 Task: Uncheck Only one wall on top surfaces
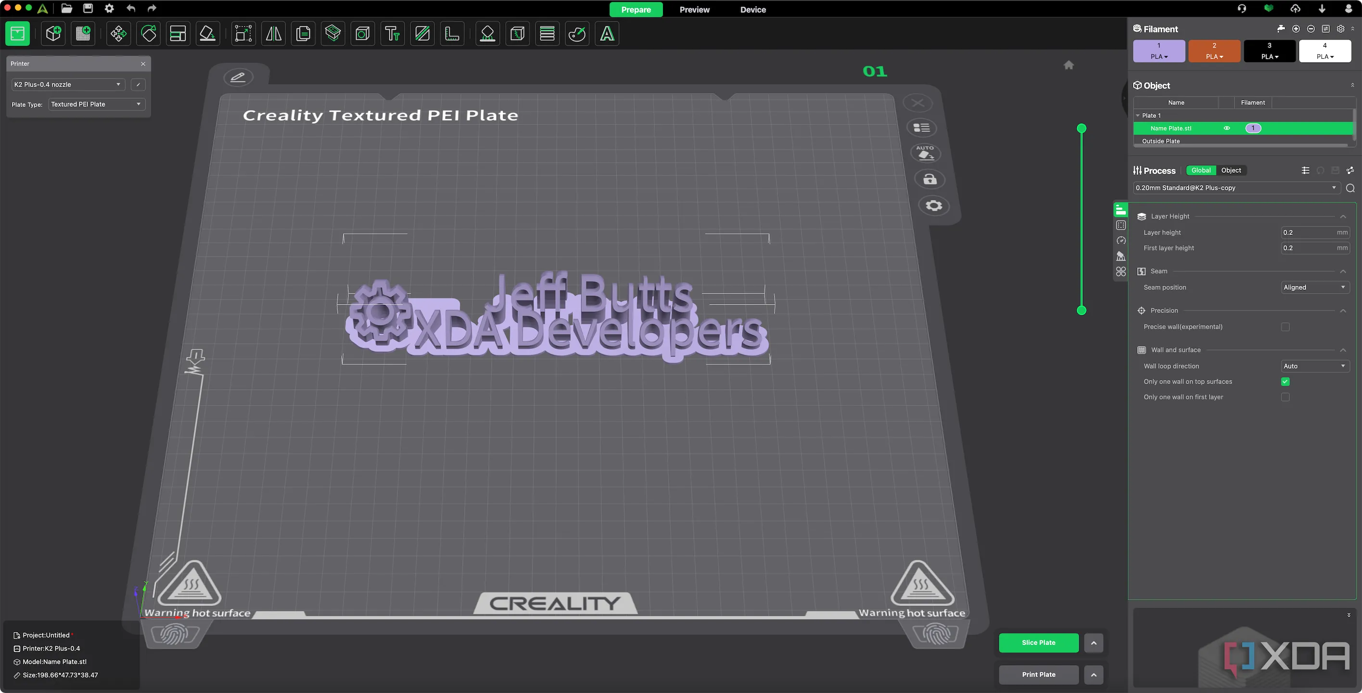point(1286,382)
